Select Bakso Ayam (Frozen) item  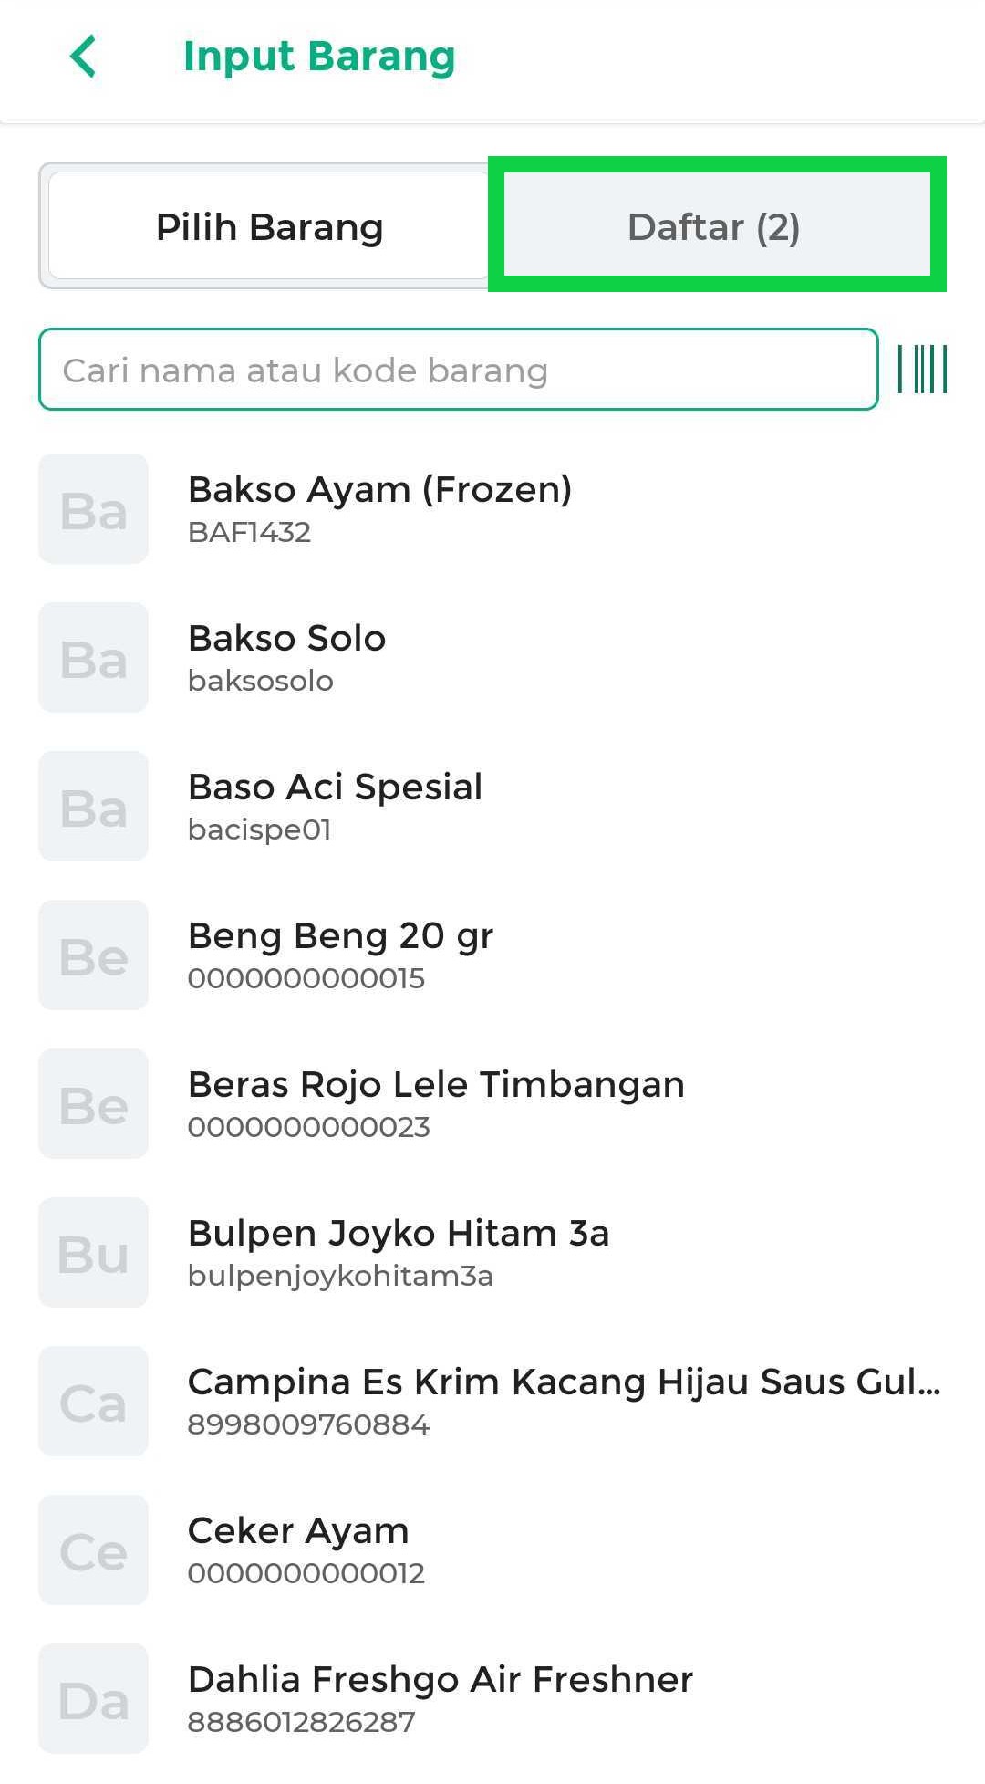pos(379,508)
